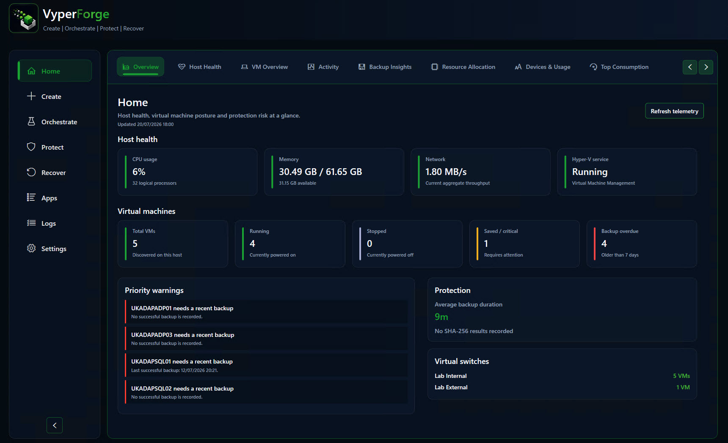Viewport: 728px width, 443px height.
Task: Open the Backup Insights tab
Action: [x=385, y=67]
